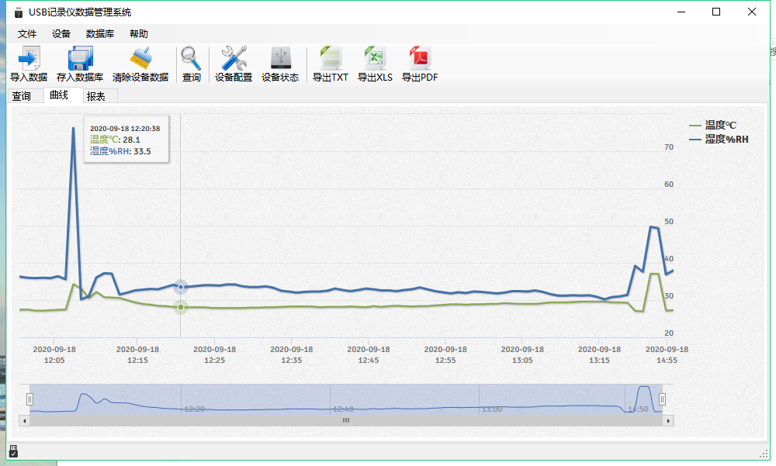This screenshot has width=776, height=466.
Task: Open the 文件 menu
Action: tap(27, 33)
